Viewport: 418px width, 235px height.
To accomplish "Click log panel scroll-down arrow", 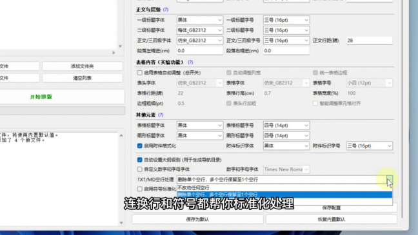I will pos(121,223).
